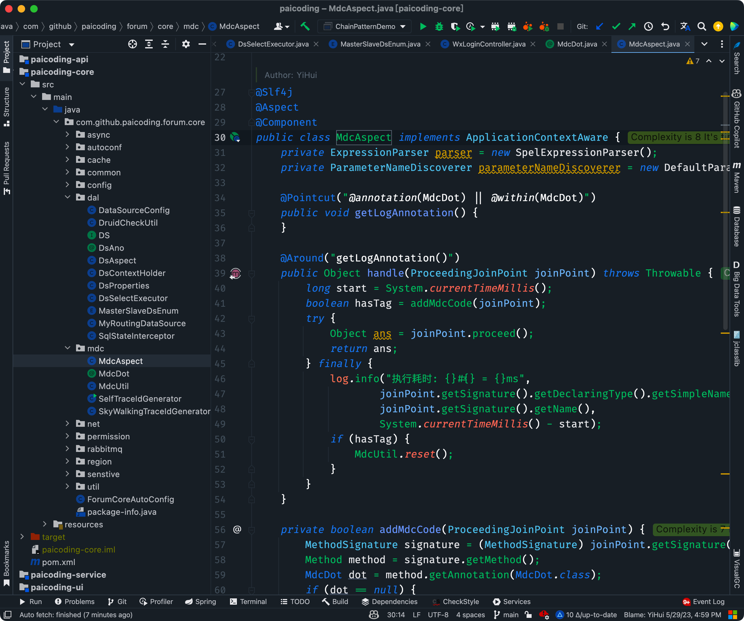Click the Search Everywhere magnifier icon

click(702, 27)
